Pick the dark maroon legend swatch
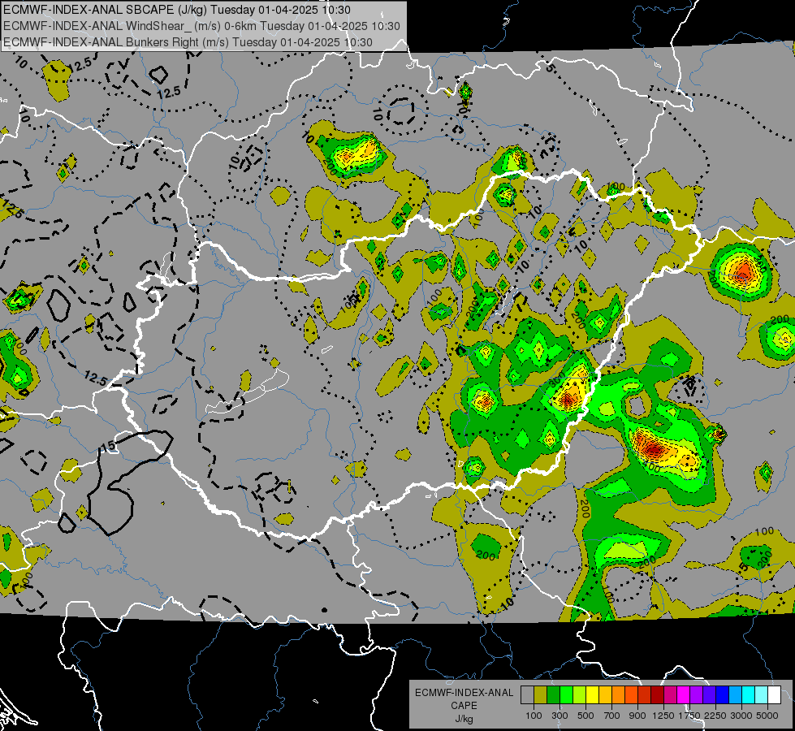 click(658, 695)
